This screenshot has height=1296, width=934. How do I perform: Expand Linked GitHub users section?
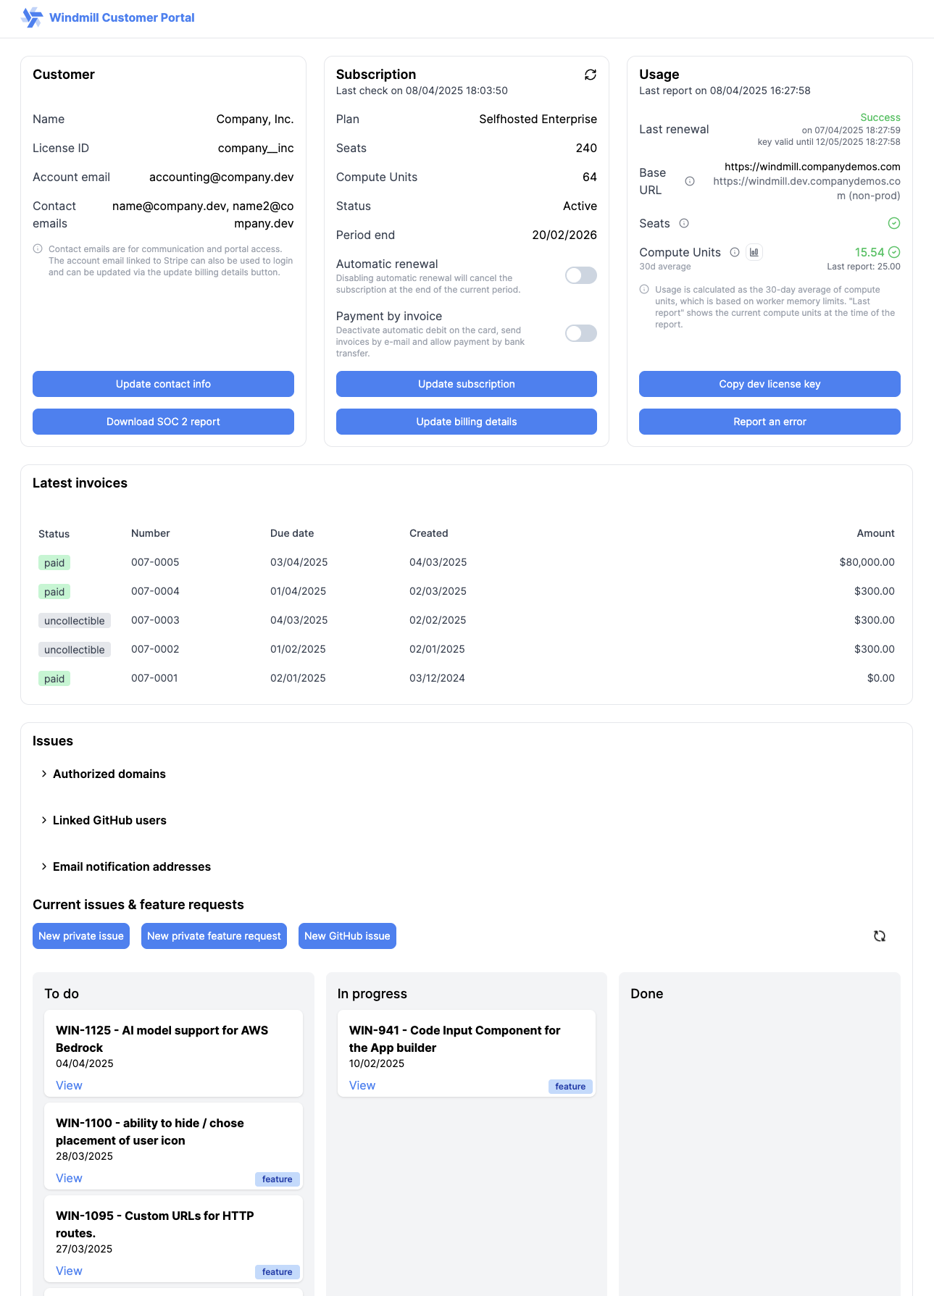pos(109,820)
